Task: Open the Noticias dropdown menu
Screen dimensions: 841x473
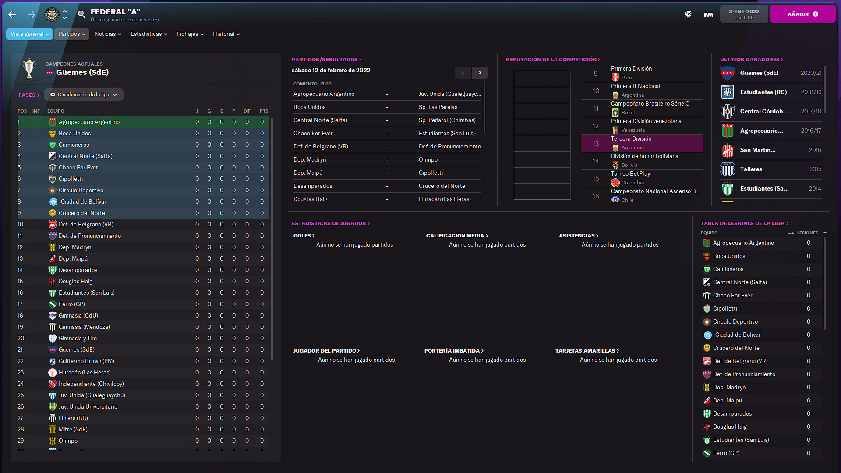Action: [108, 34]
